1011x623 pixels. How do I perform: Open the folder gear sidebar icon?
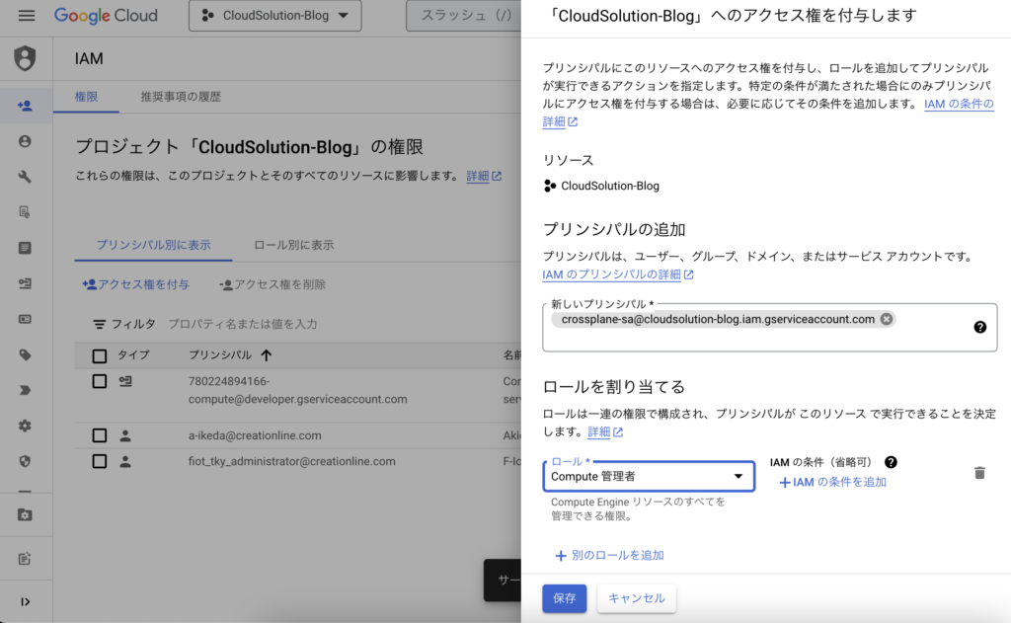25,514
